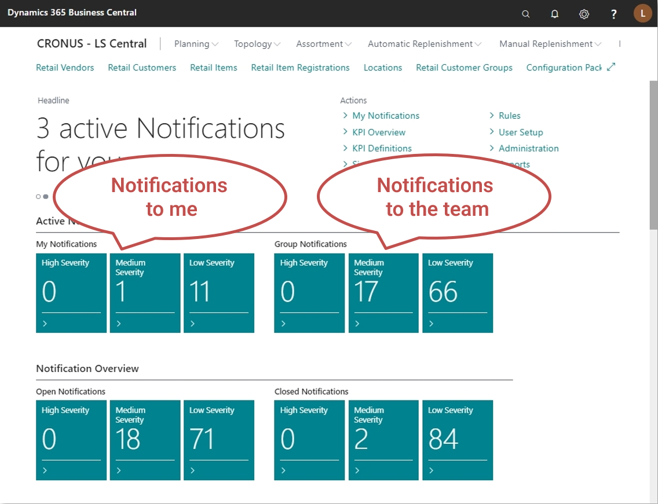
Task: Open Retail Item Registrations
Action: coord(300,68)
